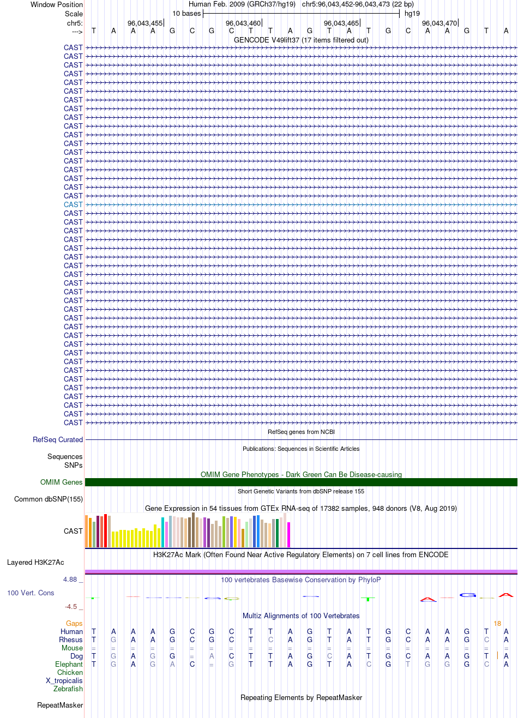Screen dimensions: 518x718
Task: Open 'RefSeq genes from NCBI' track title
Action: click(301, 432)
